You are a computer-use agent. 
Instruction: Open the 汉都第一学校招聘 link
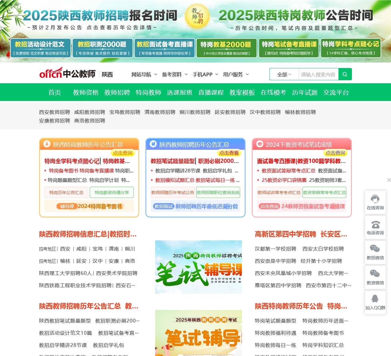[x=276, y=249]
